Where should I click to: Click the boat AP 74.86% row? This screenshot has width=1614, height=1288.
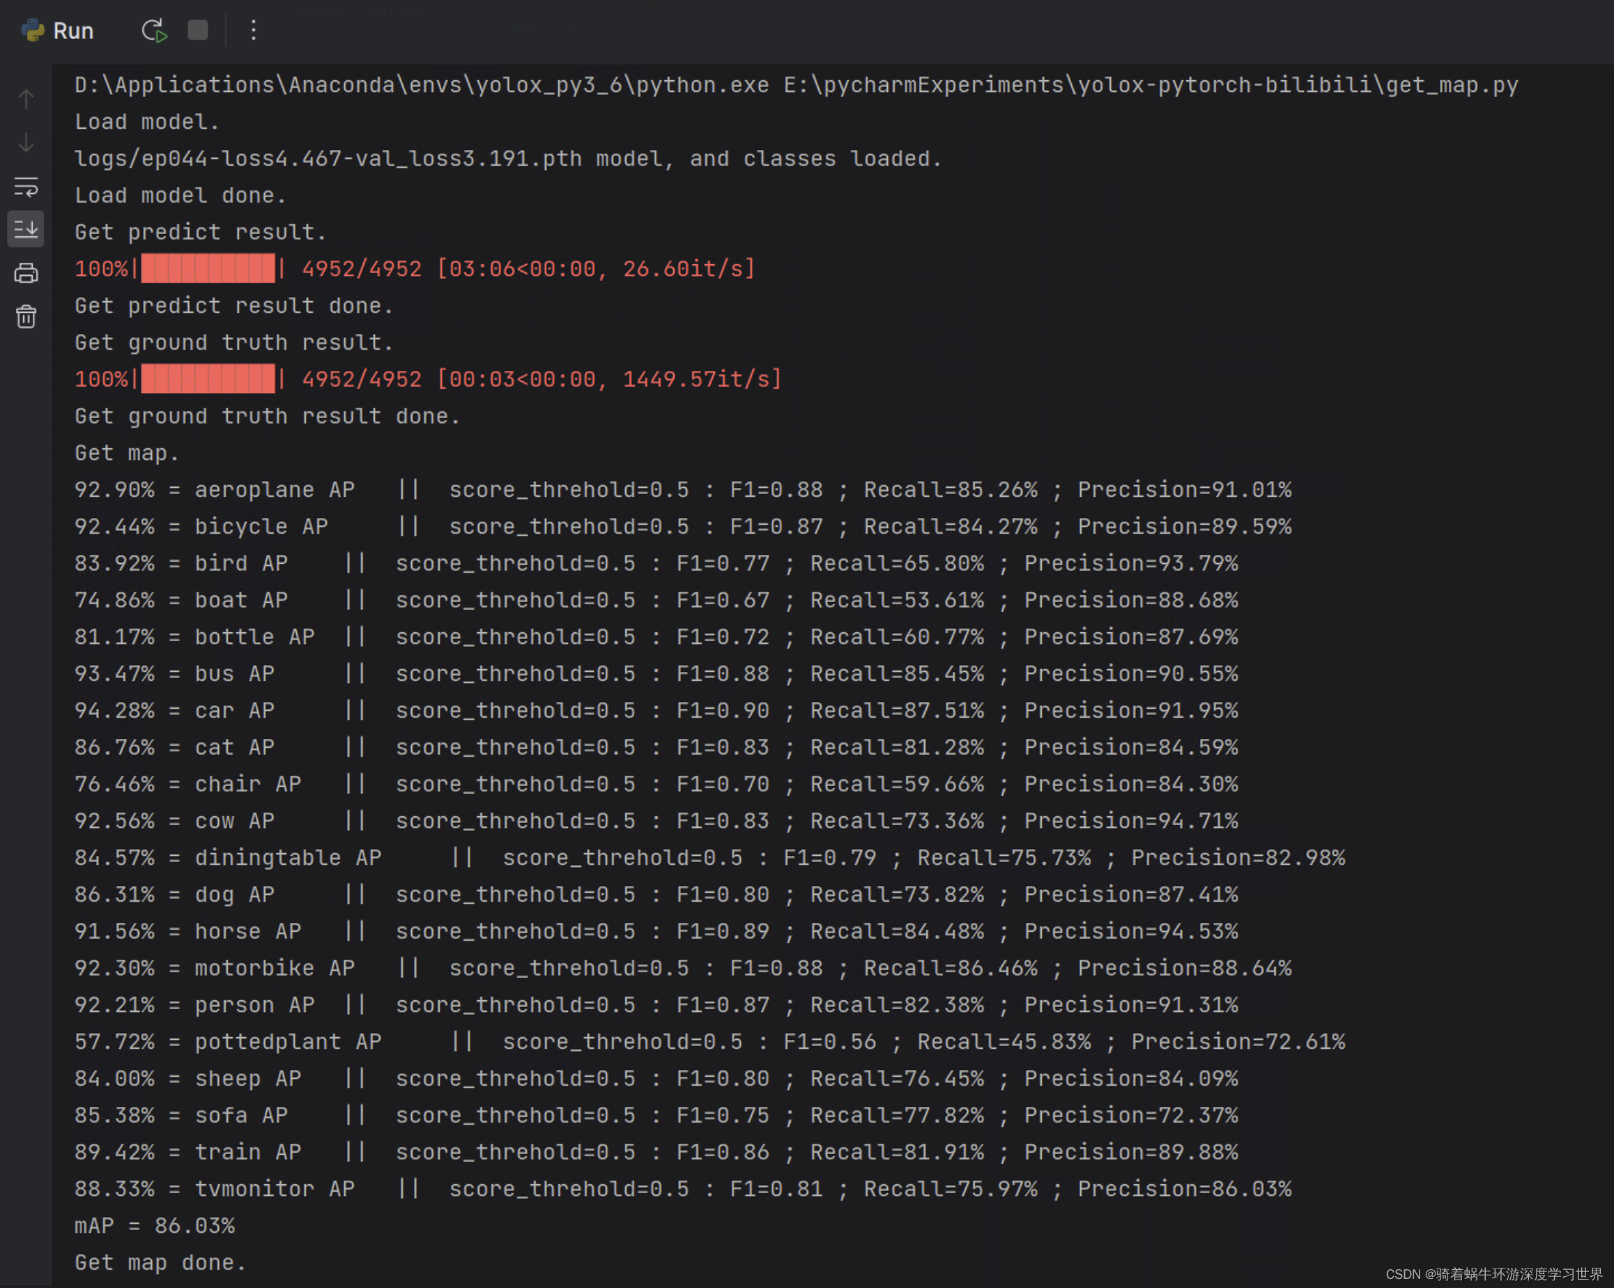pyautogui.click(x=656, y=600)
